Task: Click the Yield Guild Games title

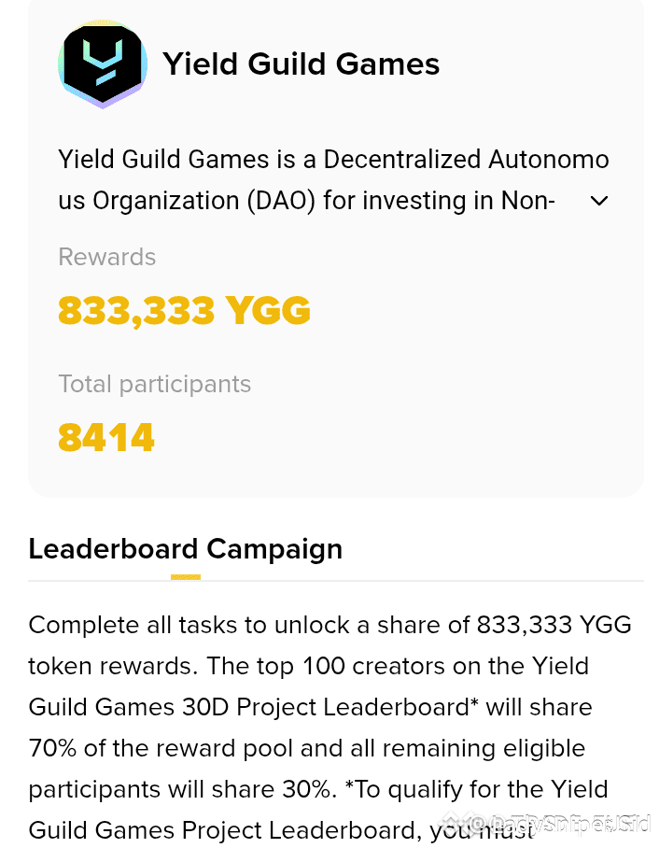Action: [301, 64]
